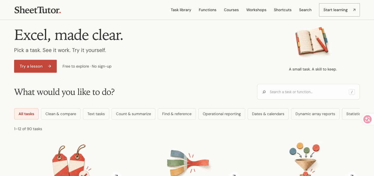Open the Workshops nav link

(256, 10)
